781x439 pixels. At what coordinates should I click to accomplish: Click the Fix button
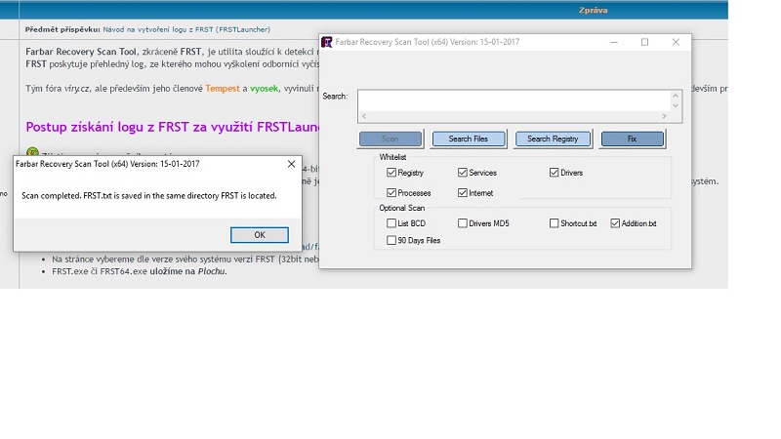(632, 139)
